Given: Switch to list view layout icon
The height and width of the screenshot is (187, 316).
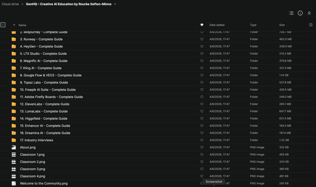Looking at the screenshot, I should (291, 13).
